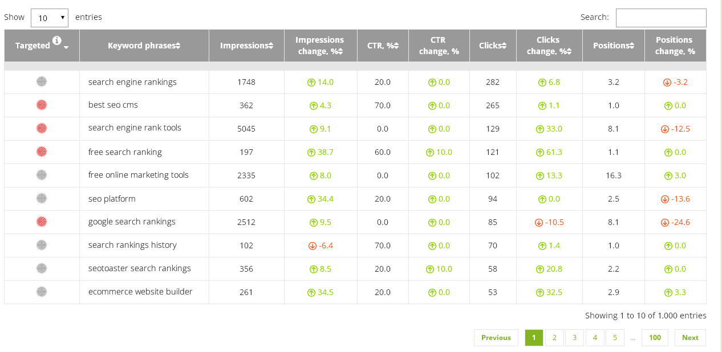Click the Positions change, % column header

point(675,46)
